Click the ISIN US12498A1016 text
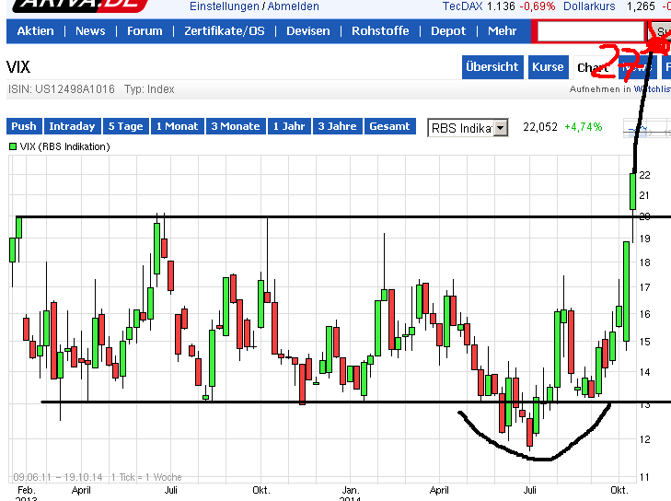The image size is (671, 501). (61, 89)
